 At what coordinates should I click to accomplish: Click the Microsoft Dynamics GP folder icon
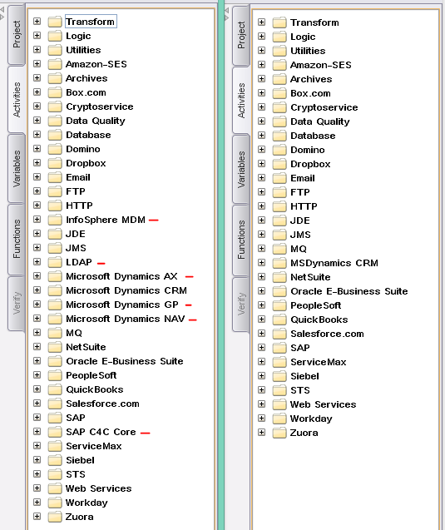55,305
